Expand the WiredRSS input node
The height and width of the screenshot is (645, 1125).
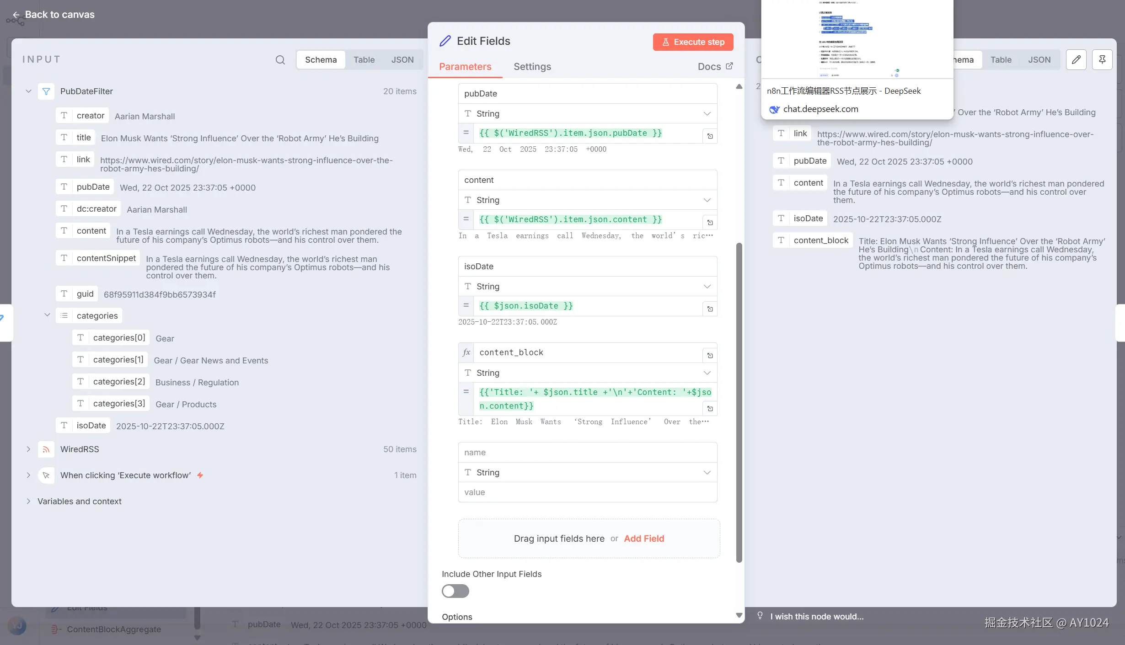point(28,449)
